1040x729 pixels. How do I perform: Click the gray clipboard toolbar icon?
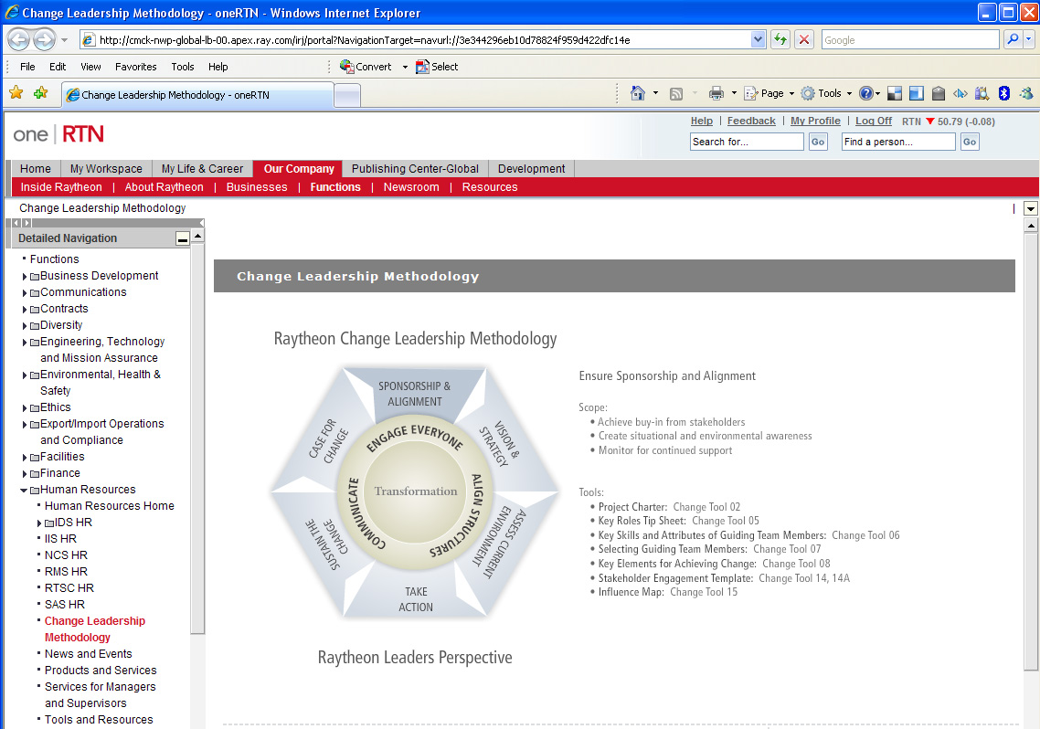click(x=938, y=93)
